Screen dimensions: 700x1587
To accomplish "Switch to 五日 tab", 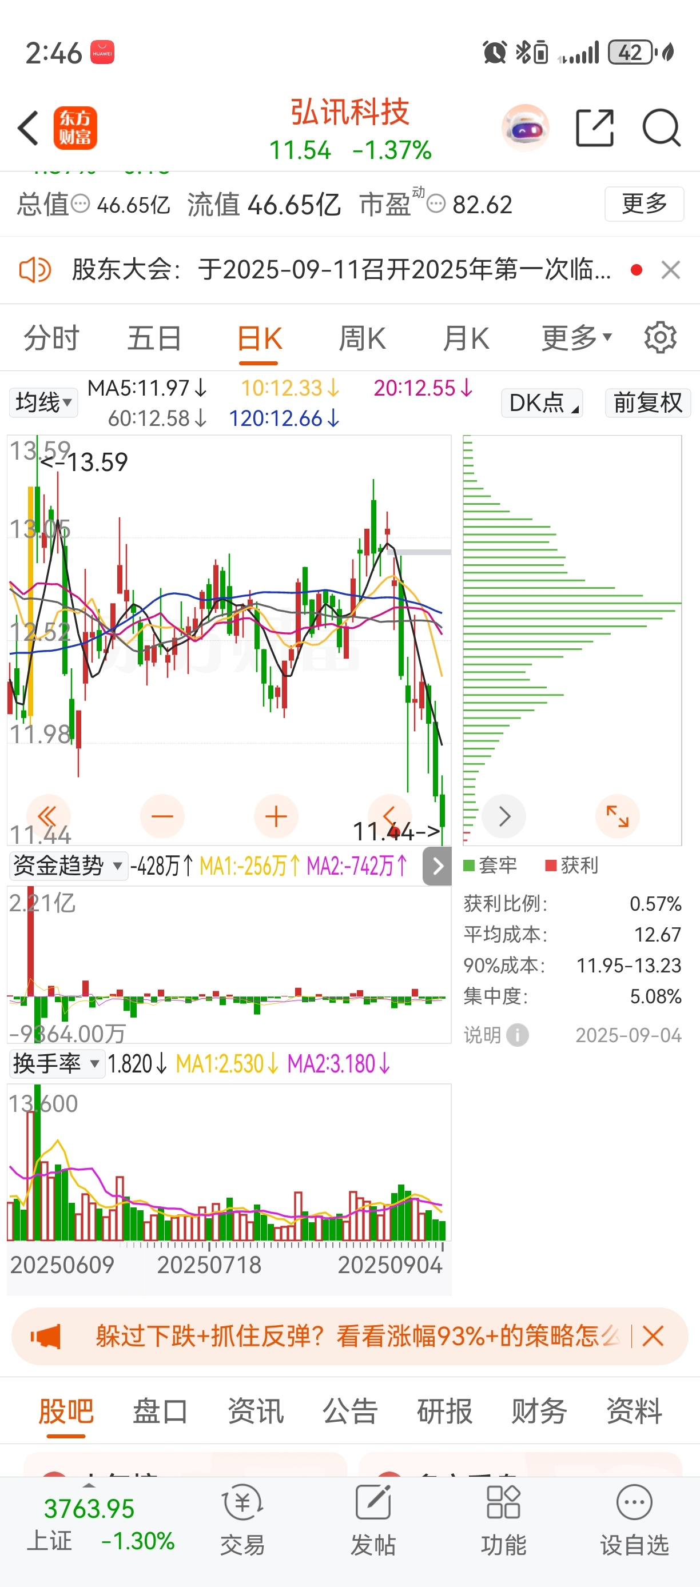I will (x=154, y=338).
